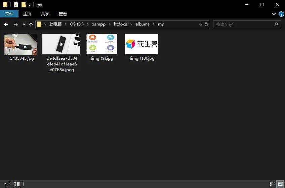
Task: Open the recent locations dropdown arrow
Action: (x=24, y=25)
